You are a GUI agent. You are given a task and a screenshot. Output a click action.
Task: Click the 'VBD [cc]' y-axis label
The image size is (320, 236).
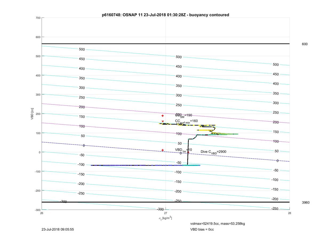pyautogui.click(x=32, y=114)
